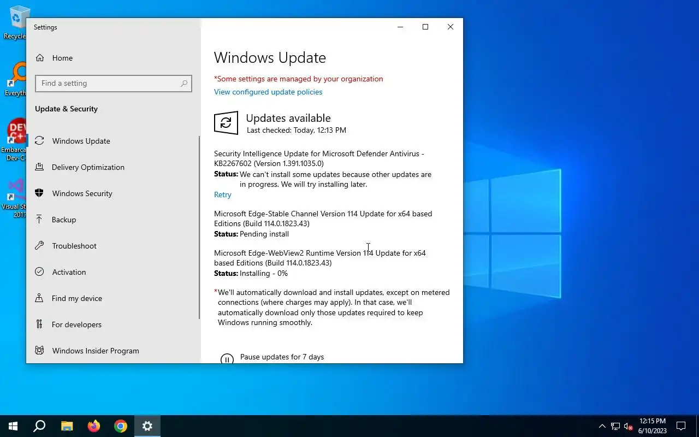The height and width of the screenshot is (437, 699).
Task: Click the 'Windows Update' page heading
Action: point(270,58)
